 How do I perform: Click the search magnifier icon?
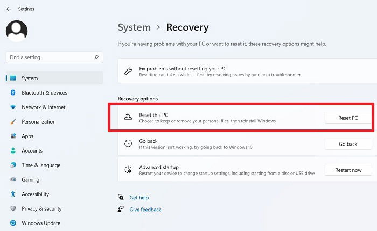96,57
